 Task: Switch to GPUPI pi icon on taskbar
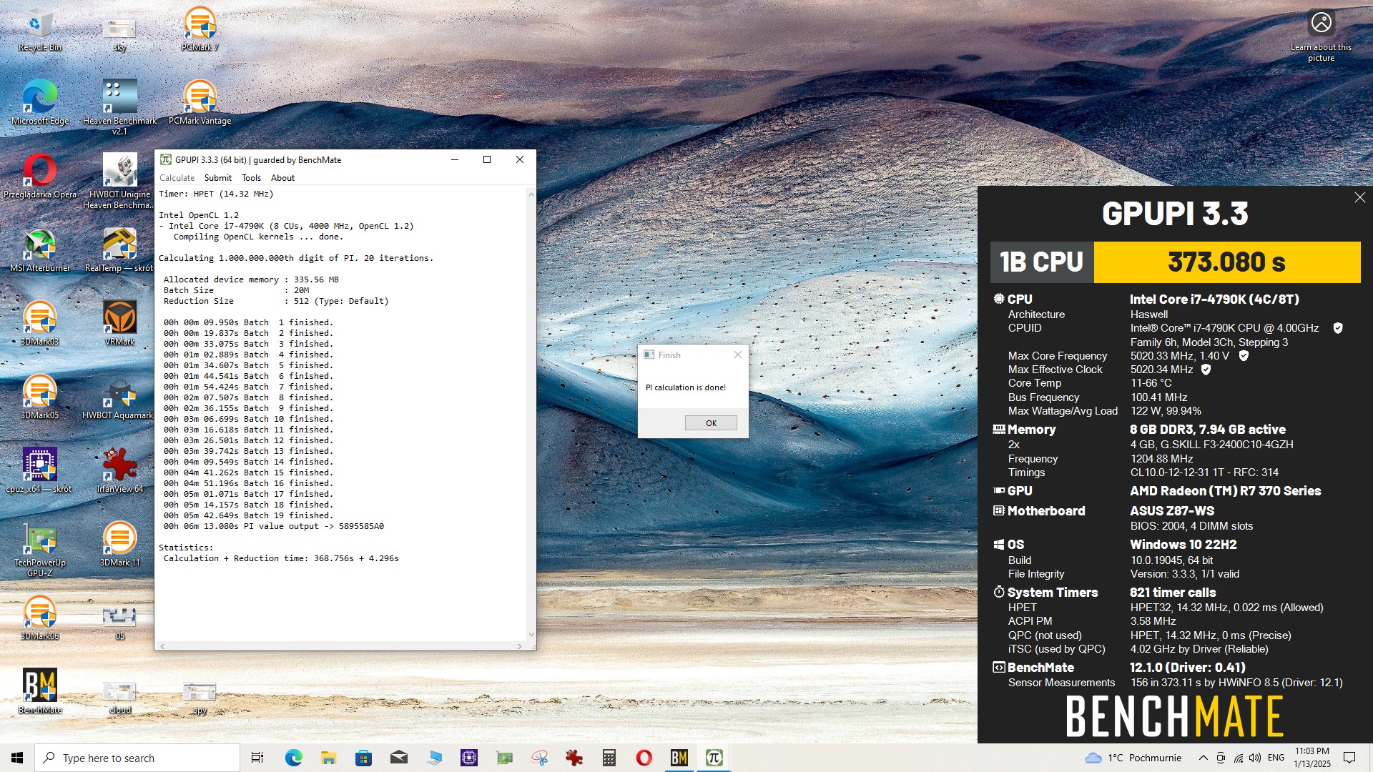[x=714, y=758]
